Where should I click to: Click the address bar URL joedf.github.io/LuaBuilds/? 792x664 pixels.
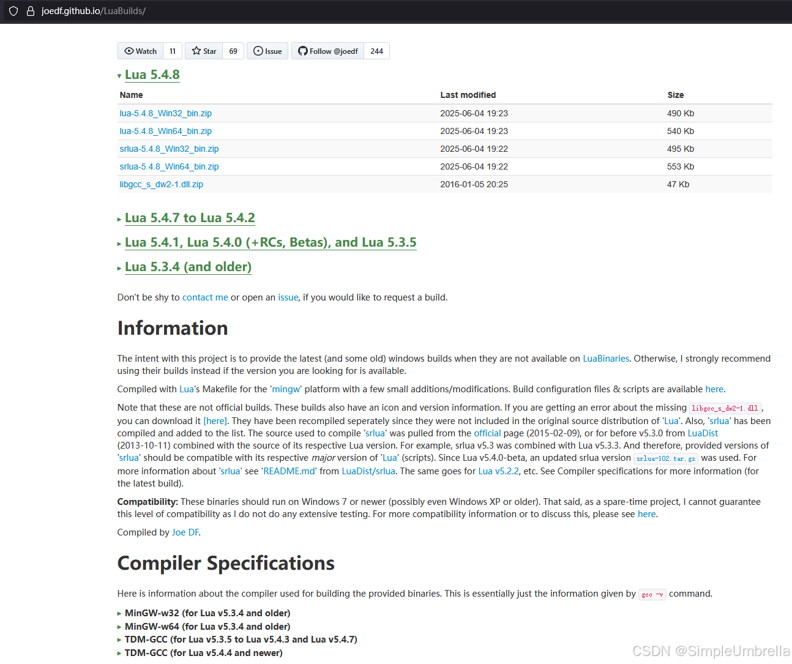tap(94, 11)
